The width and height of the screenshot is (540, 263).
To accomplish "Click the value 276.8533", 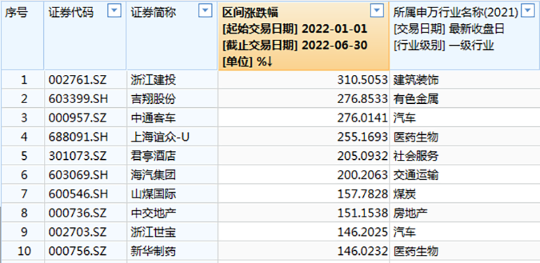I will (x=362, y=100).
